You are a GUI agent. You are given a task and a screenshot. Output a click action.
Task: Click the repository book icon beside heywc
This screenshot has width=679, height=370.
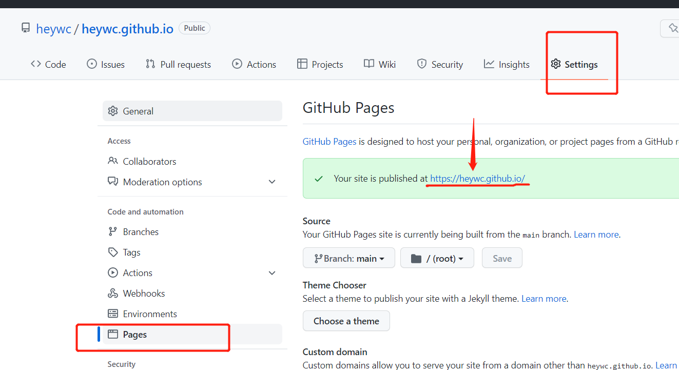tap(26, 28)
